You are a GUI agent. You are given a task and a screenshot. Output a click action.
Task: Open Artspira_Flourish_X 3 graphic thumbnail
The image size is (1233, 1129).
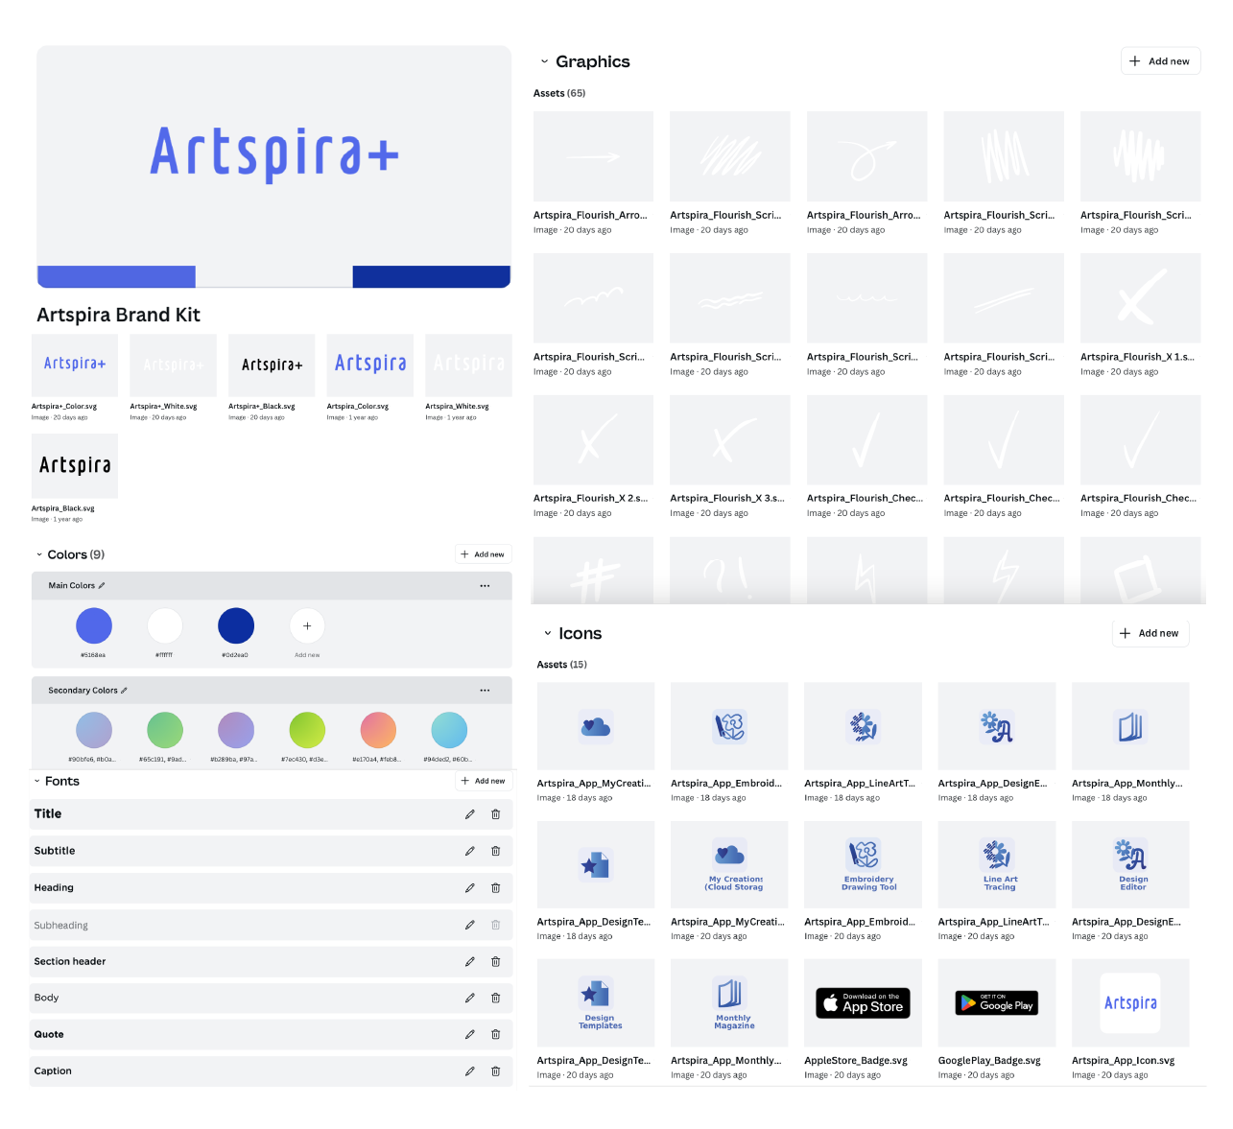click(730, 440)
